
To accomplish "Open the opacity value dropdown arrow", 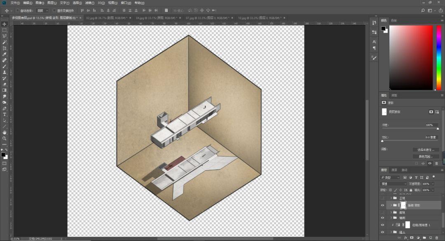I will point(433,184).
